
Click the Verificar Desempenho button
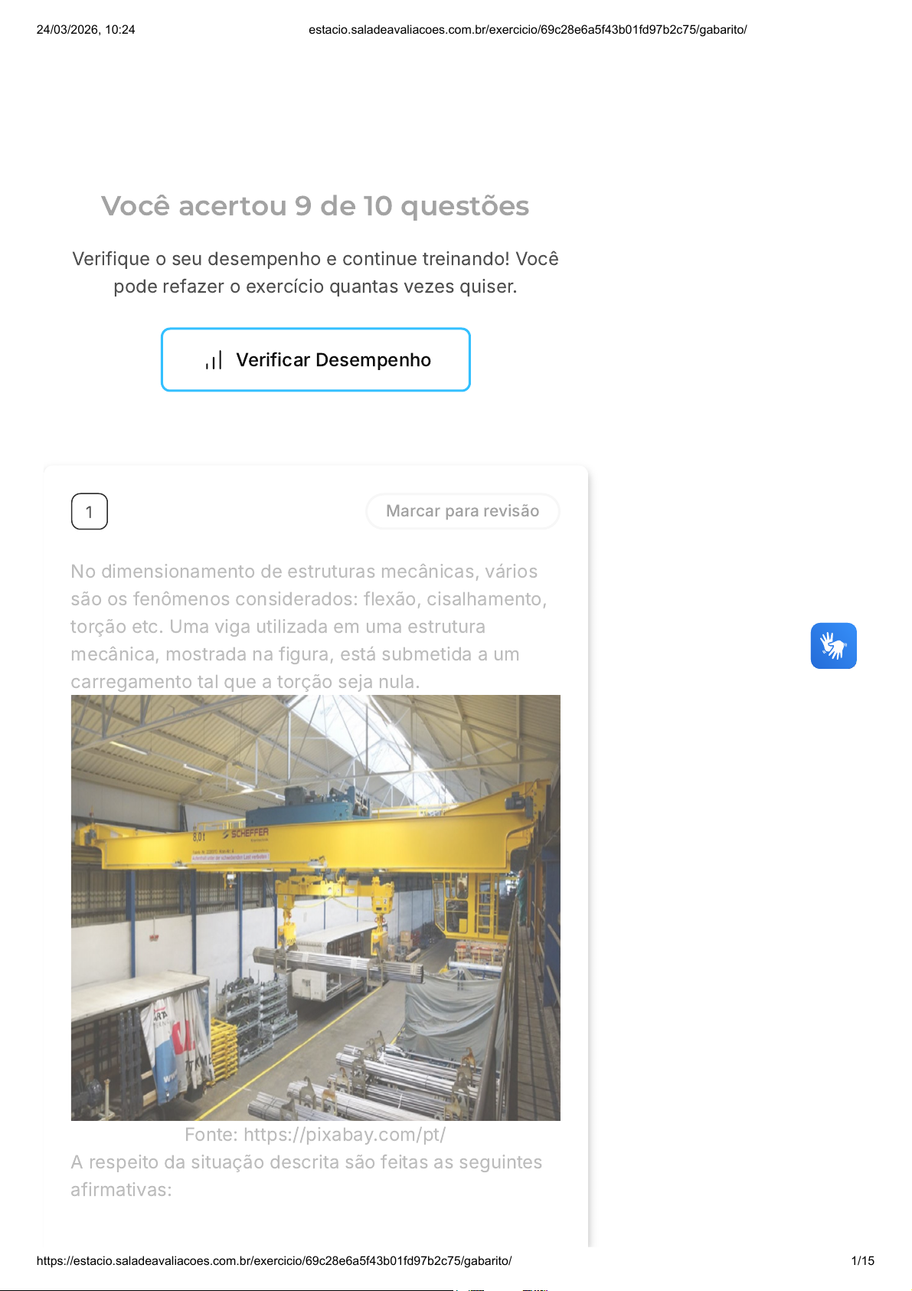(315, 359)
